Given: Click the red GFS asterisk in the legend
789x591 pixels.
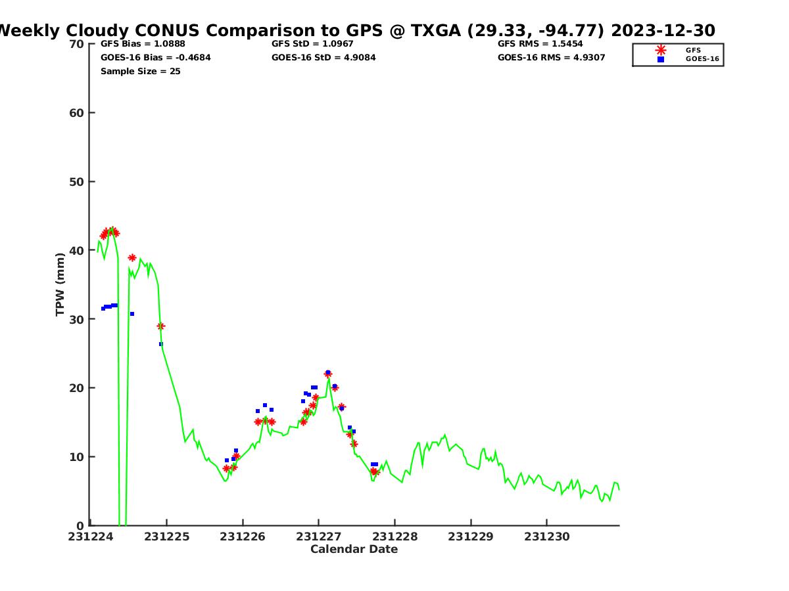Looking at the screenshot, I should pos(660,50).
